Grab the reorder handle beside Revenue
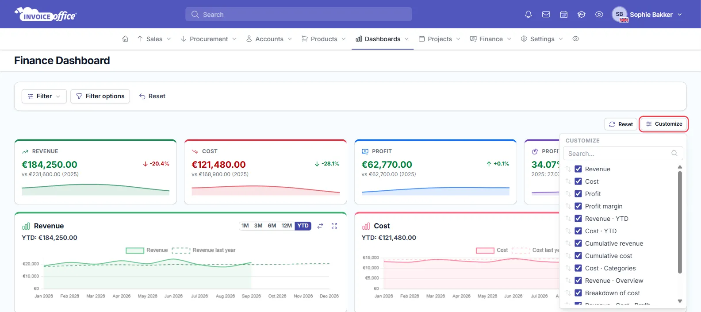701x312 pixels. coord(568,169)
